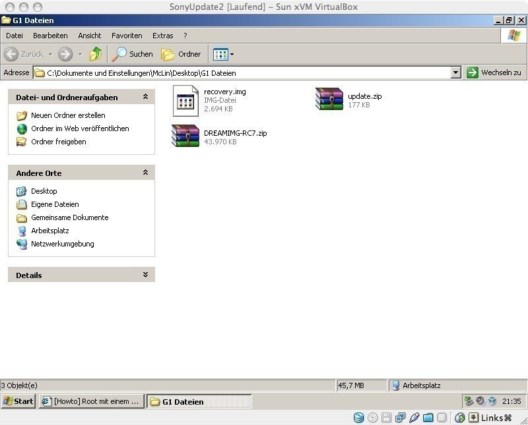Click the VirtualBox network adapter status icon
This screenshot has height=425, width=528.
[400, 418]
